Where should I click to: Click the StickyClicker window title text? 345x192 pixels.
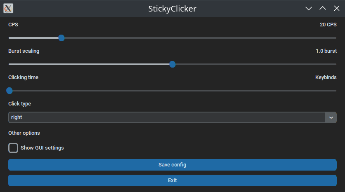point(172,9)
